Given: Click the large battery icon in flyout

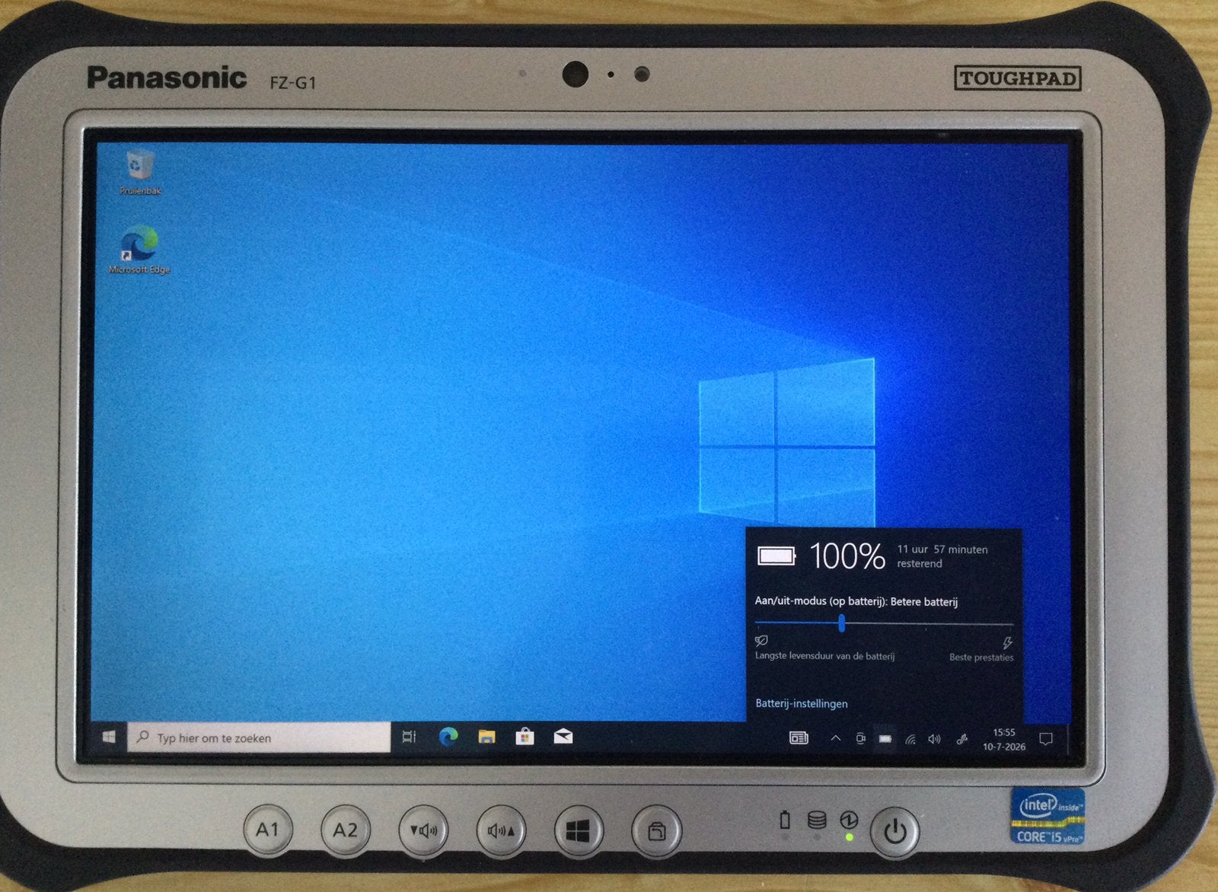Looking at the screenshot, I should [x=776, y=556].
